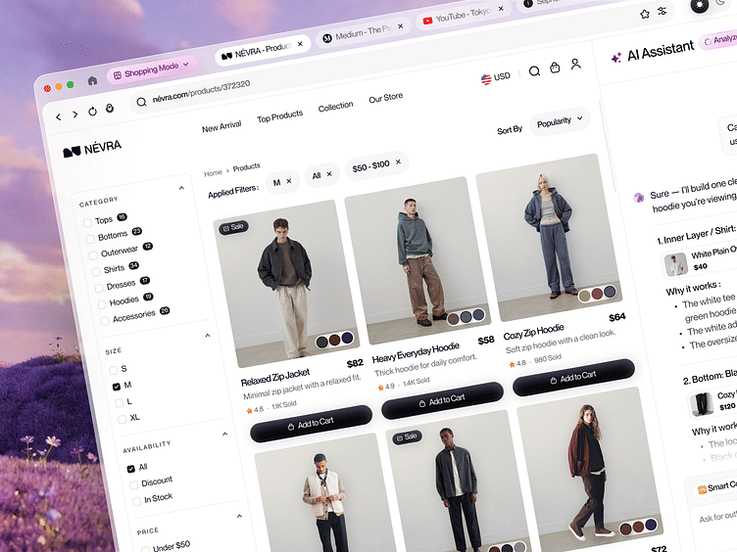This screenshot has height=552, width=737.
Task: Select first color swatch on Relaxed Zip Jacket
Action: pos(322,343)
